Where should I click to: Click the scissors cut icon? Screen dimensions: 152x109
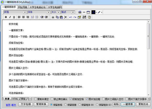click(53, 17)
